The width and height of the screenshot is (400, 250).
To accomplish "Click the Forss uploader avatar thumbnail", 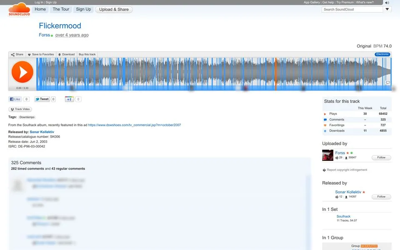I will pos(327,155).
